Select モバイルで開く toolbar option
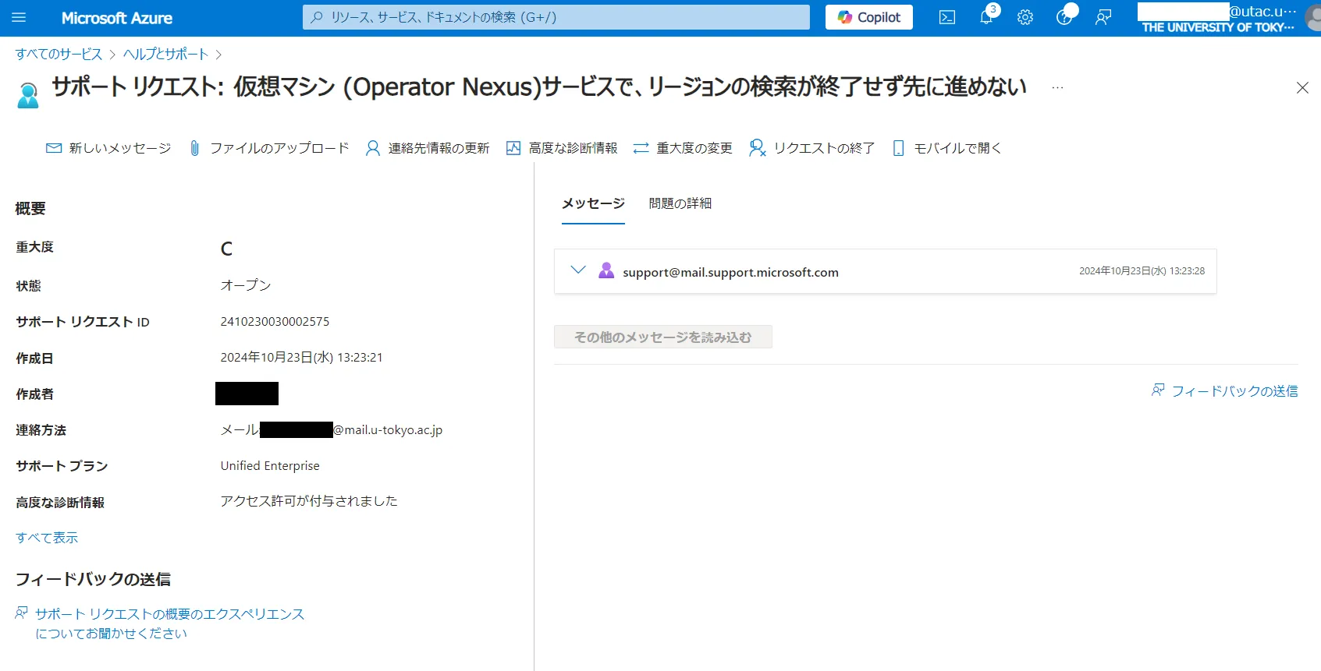The height and width of the screenshot is (671, 1321). tap(946, 148)
